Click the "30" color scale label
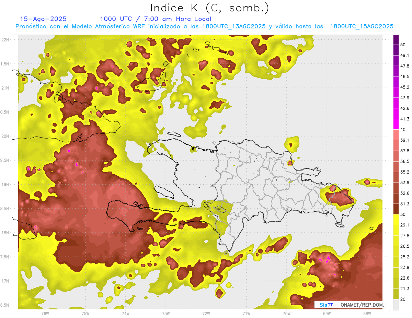 pos(403,214)
